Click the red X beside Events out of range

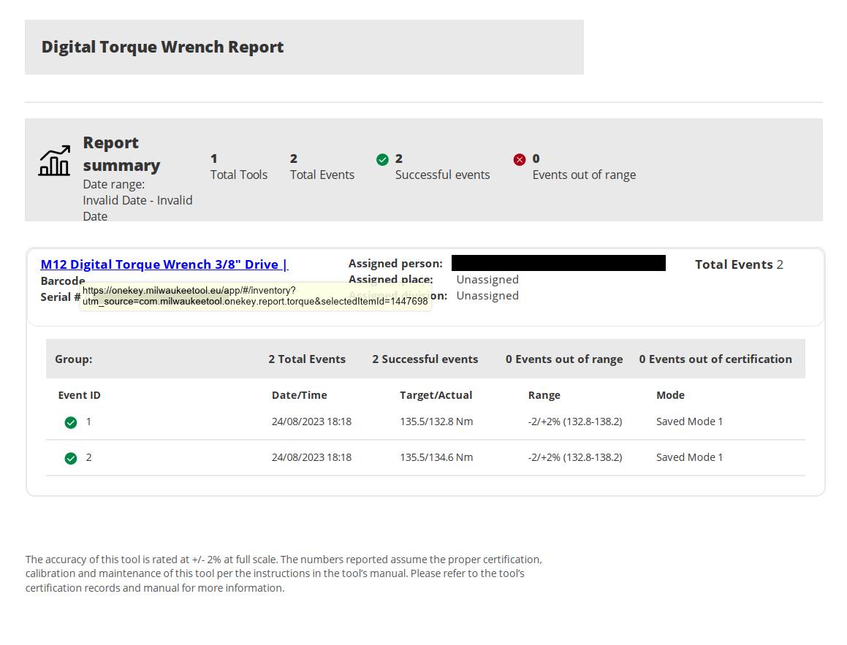pyautogui.click(x=520, y=159)
